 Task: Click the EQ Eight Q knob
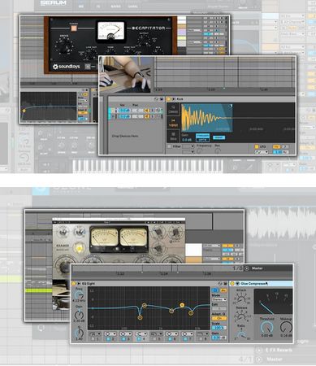coord(80,333)
